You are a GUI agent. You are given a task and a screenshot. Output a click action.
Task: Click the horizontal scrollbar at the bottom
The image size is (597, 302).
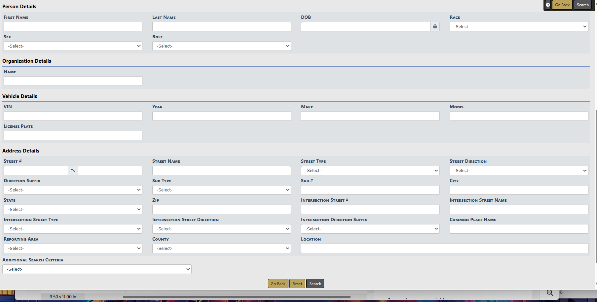click(236, 297)
